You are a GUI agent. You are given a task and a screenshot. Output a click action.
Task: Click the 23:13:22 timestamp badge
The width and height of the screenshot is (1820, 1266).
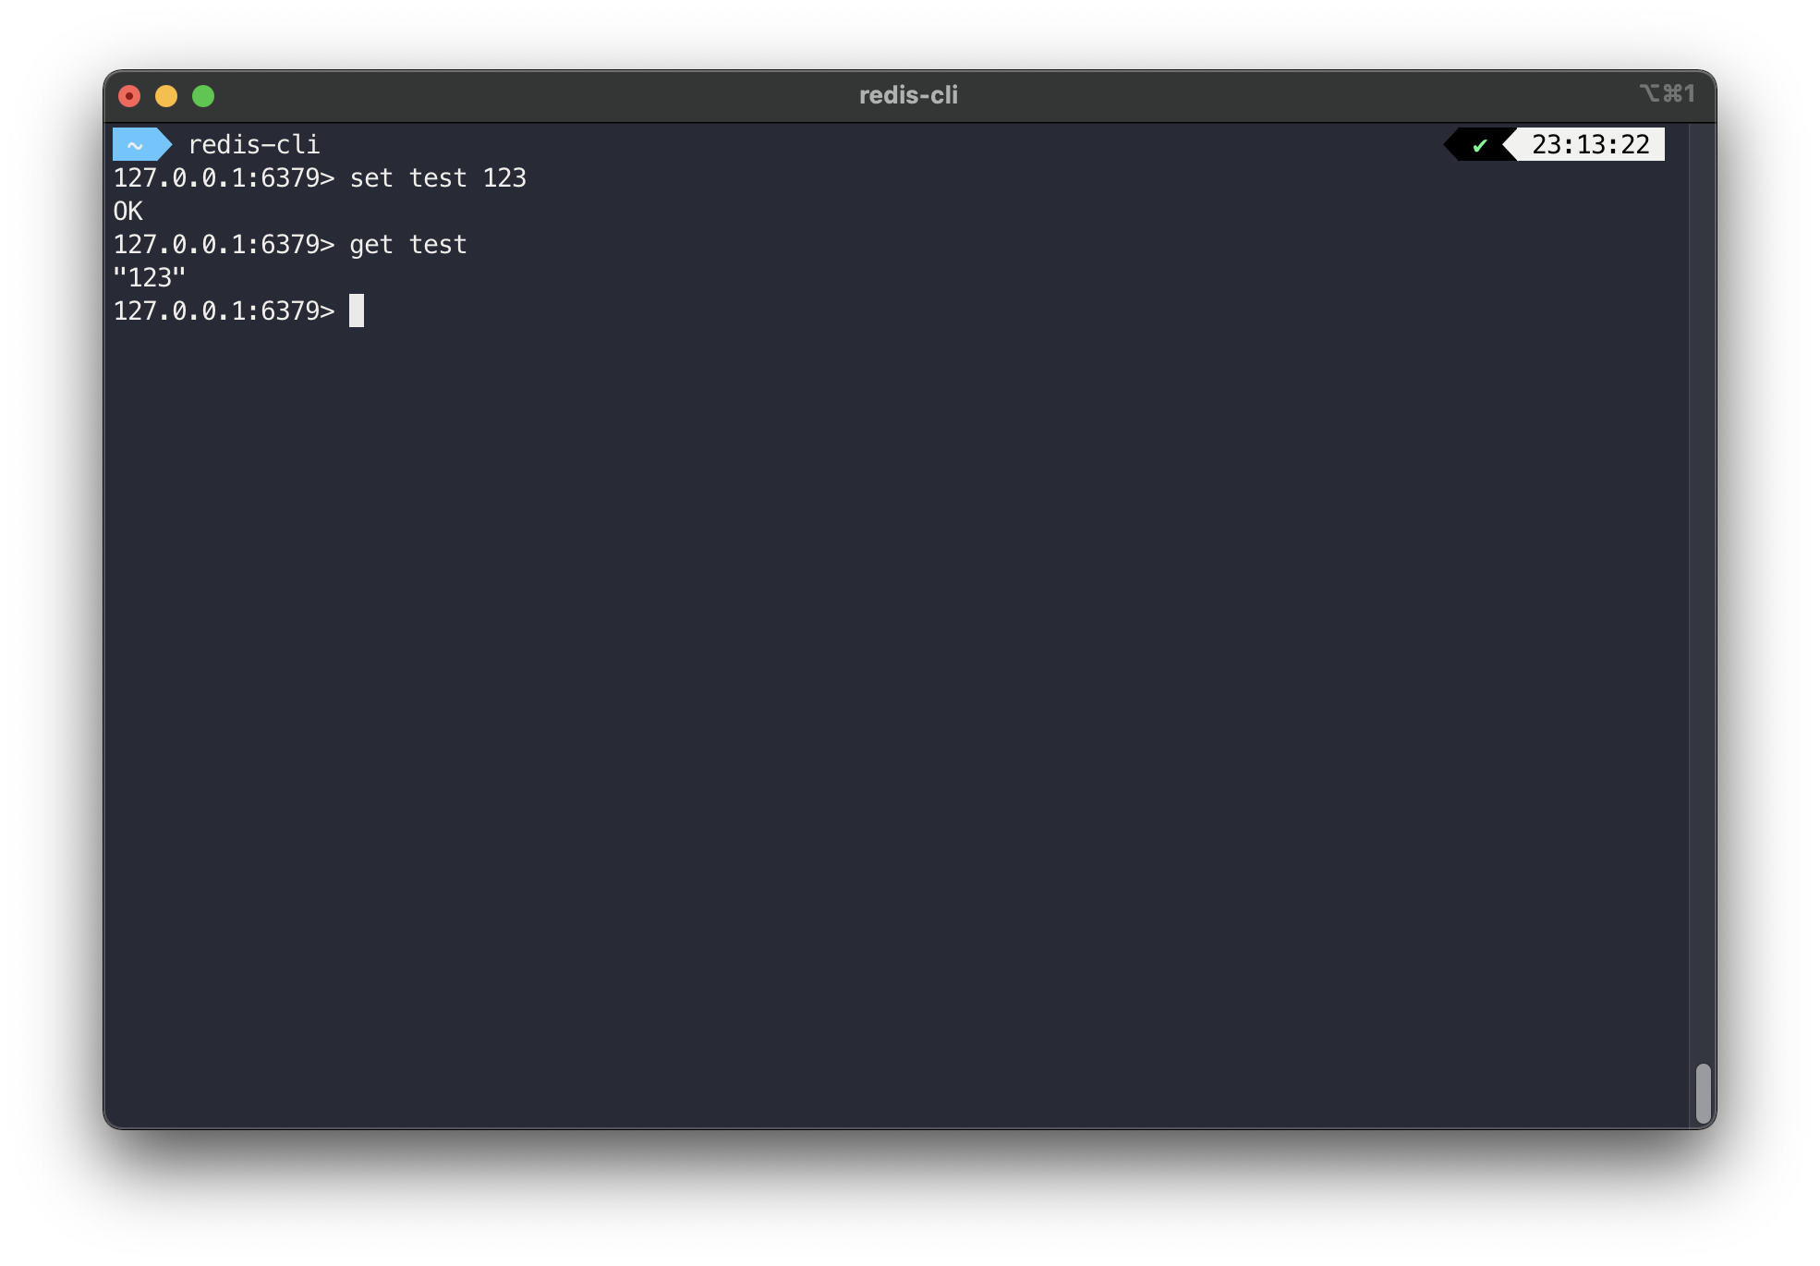pos(1590,145)
